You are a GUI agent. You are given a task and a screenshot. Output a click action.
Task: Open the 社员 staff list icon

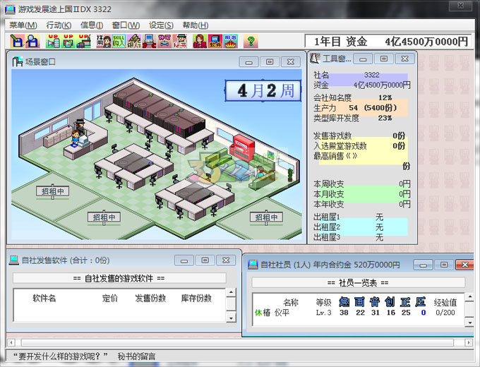[200, 41]
